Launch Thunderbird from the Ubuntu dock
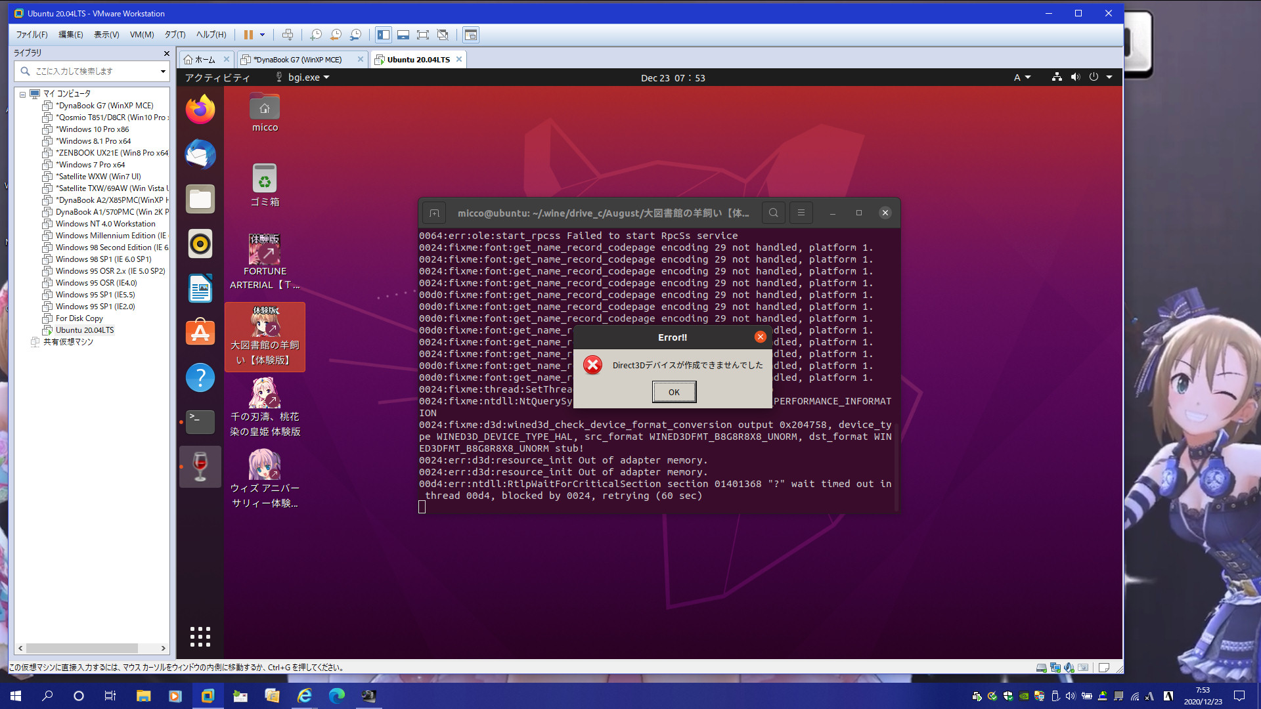Image resolution: width=1261 pixels, height=709 pixels. pos(200,154)
